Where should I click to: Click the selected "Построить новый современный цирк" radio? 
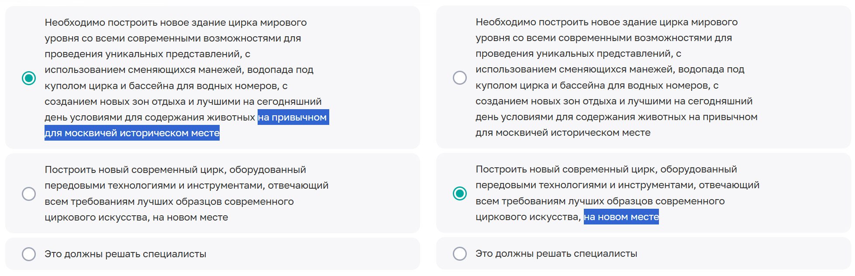460,193
